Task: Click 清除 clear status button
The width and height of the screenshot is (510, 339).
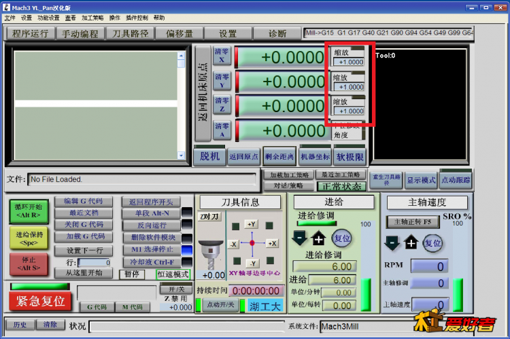Action: (x=50, y=324)
